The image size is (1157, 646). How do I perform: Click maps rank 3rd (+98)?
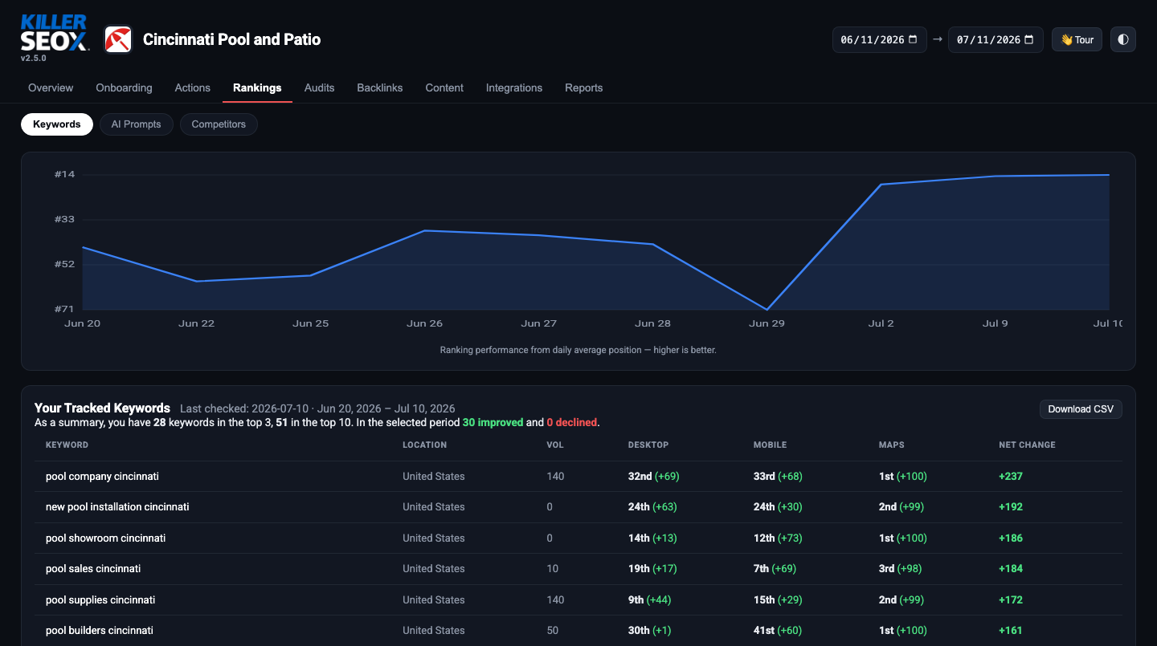[x=900, y=568]
